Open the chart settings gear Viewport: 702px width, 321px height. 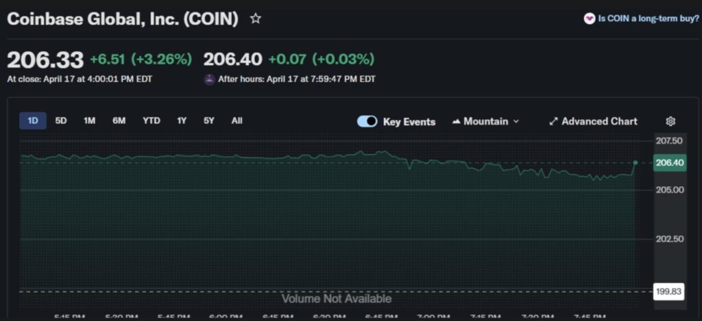click(x=670, y=121)
